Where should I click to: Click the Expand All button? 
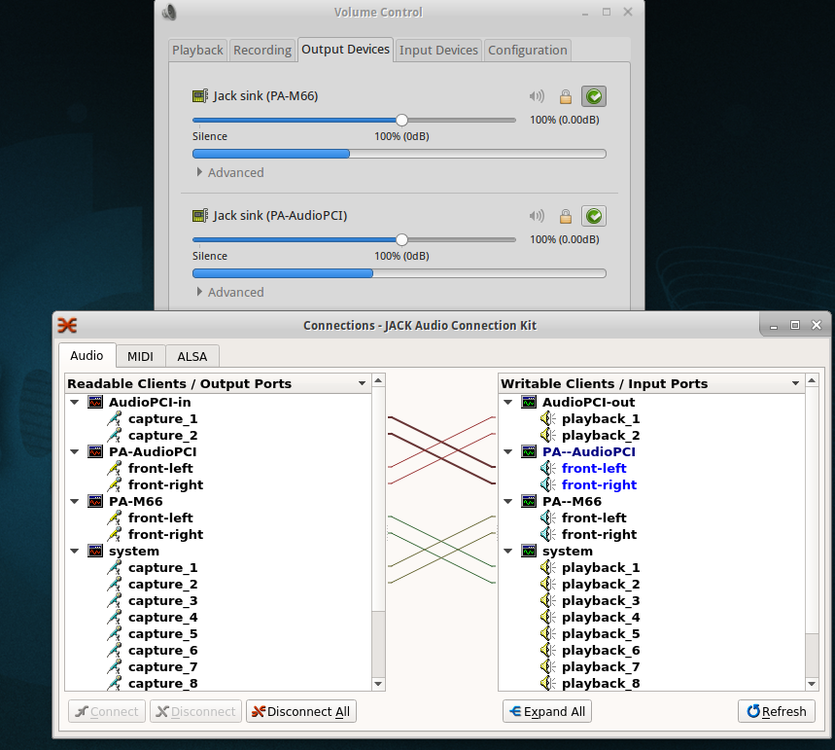tap(547, 712)
